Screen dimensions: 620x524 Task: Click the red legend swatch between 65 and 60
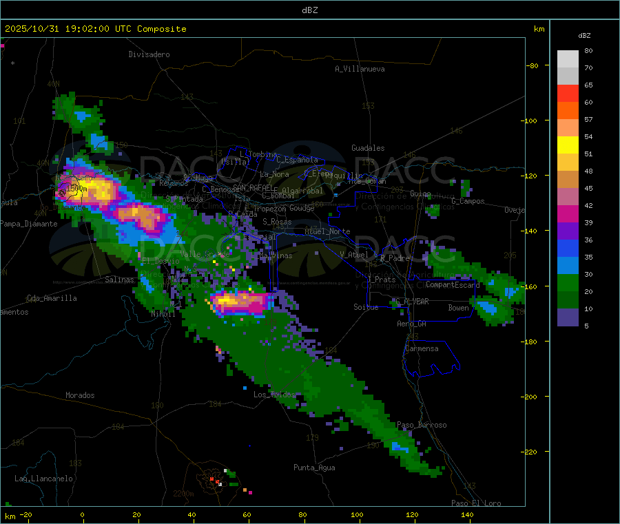point(568,94)
